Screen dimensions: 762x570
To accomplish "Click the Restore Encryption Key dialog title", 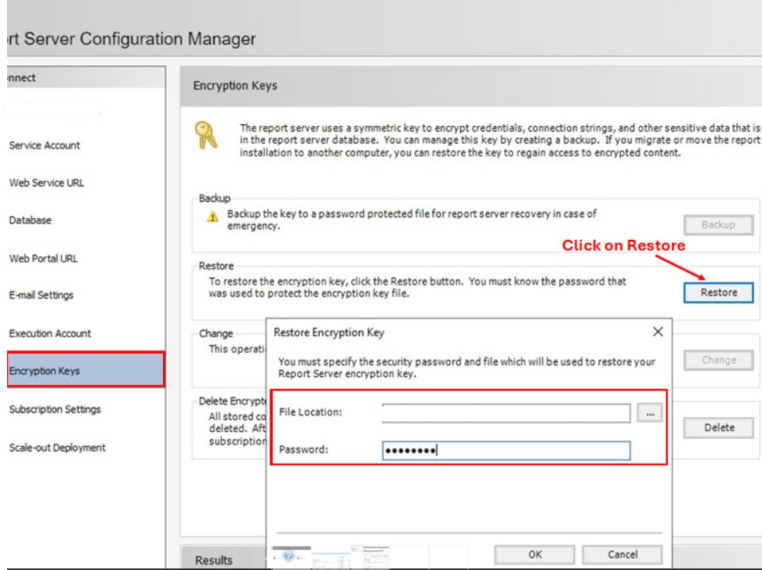I will pyautogui.click(x=328, y=332).
